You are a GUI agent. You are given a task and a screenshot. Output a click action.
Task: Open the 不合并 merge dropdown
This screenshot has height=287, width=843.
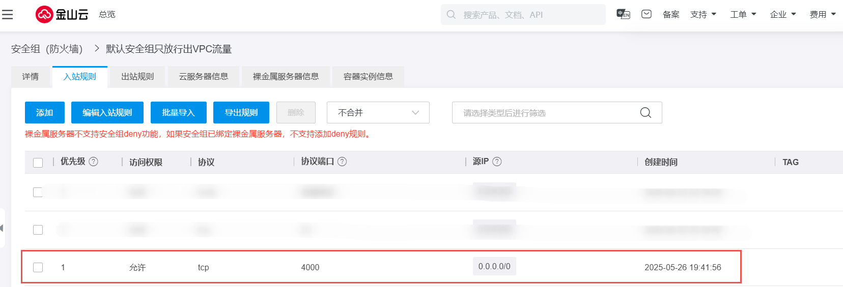[x=378, y=113]
